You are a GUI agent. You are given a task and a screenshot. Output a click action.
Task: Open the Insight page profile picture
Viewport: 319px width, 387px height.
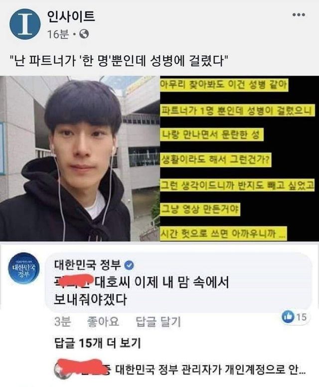[x=25, y=24]
